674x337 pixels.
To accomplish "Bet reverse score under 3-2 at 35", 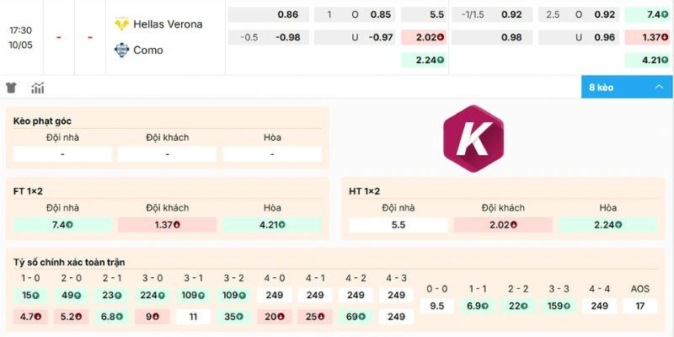I will (x=233, y=317).
